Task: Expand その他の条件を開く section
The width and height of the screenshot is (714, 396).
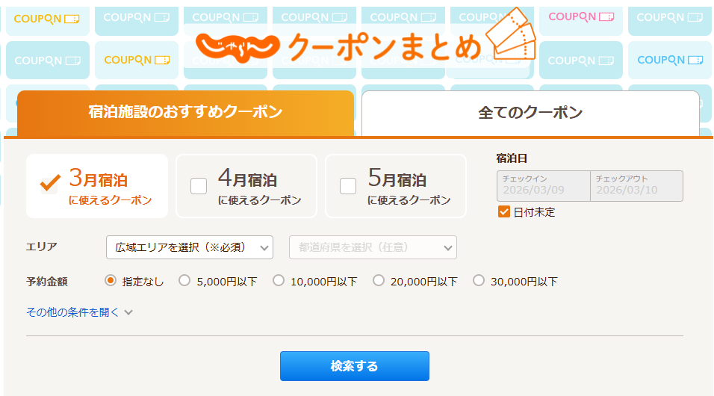Action: (x=73, y=312)
